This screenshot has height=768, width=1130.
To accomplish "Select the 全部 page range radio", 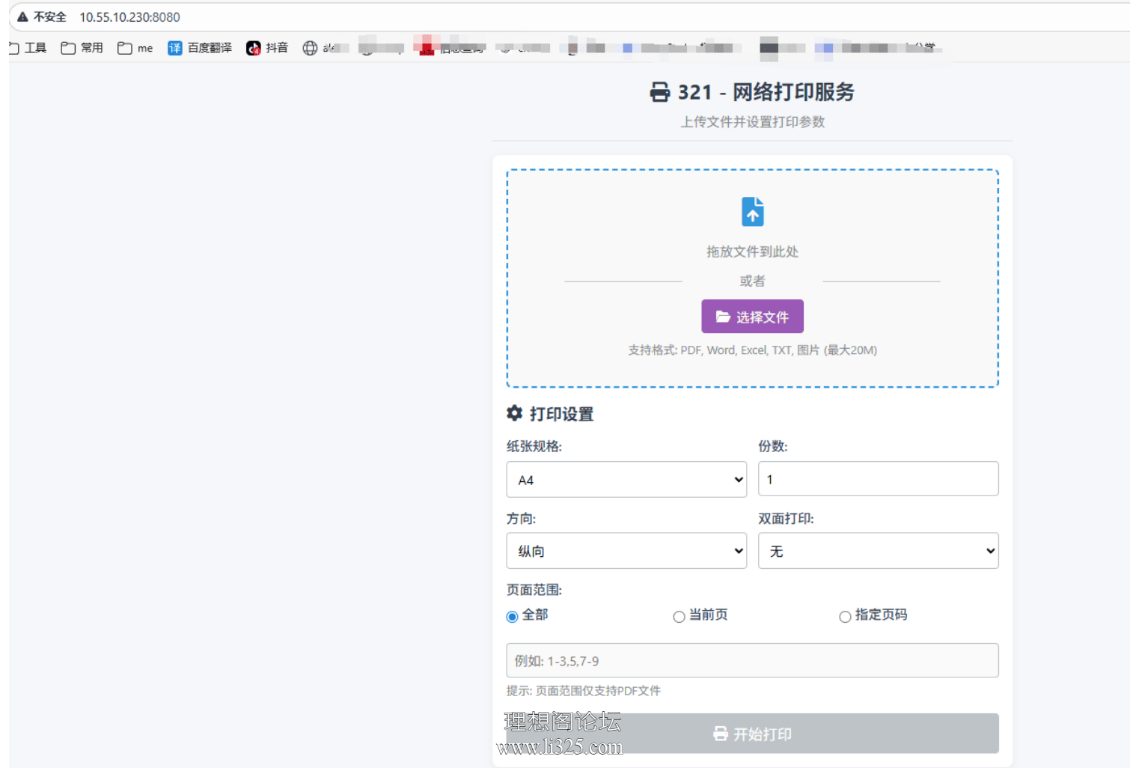I will click(x=512, y=617).
